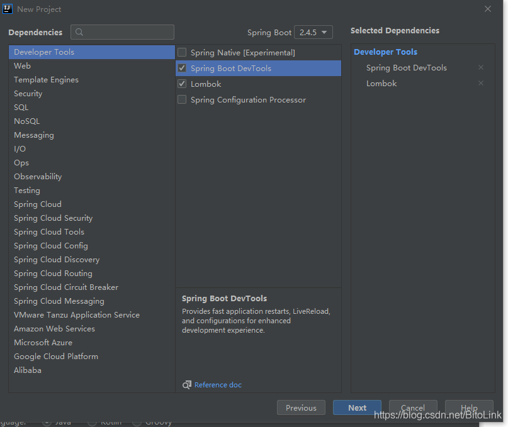508x427 pixels.
Task: Close the New Project dialog
Action: point(488,9)
